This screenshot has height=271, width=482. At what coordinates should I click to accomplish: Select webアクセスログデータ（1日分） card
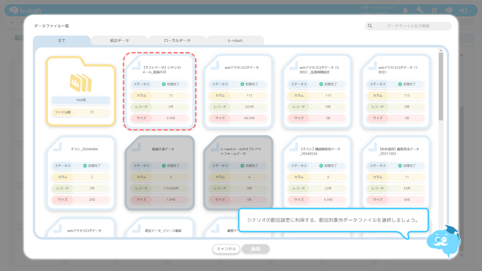point(396,91)
